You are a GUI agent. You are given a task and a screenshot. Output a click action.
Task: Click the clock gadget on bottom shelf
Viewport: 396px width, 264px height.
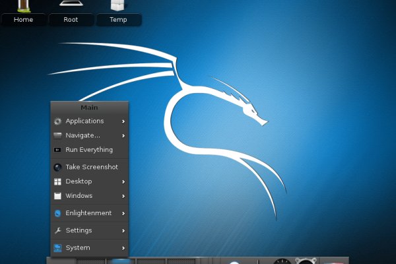point(282,261)
